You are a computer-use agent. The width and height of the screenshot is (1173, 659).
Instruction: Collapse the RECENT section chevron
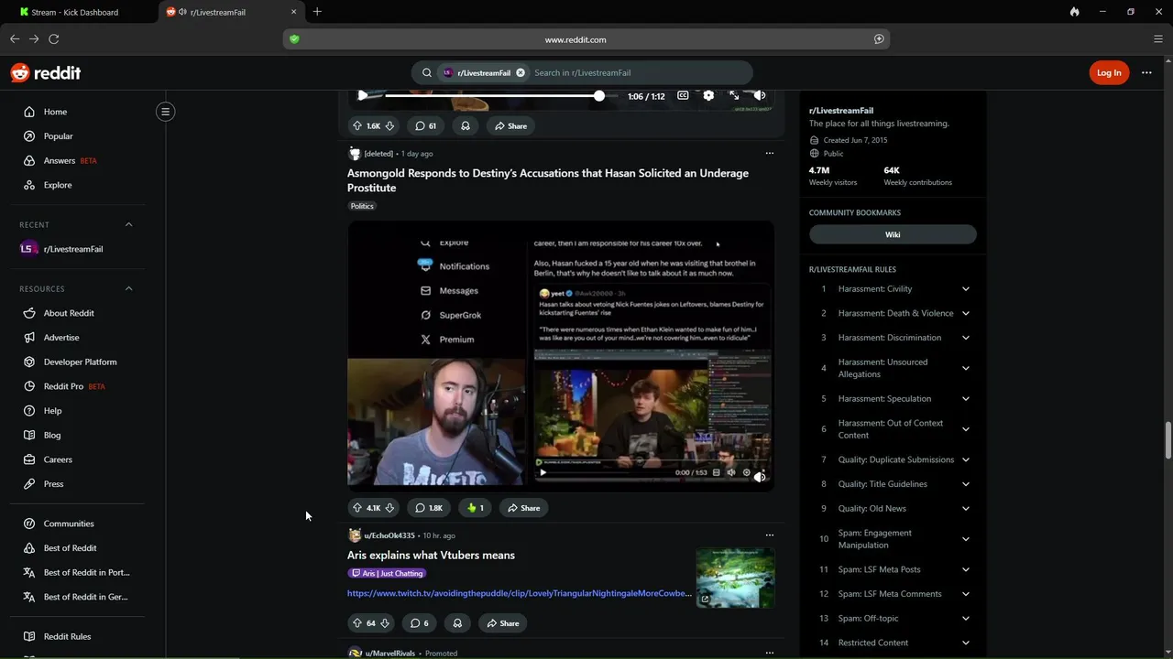128,224
